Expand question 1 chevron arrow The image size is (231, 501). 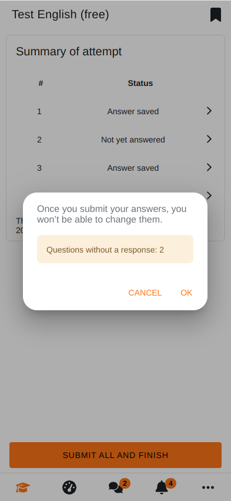[209, 111]
